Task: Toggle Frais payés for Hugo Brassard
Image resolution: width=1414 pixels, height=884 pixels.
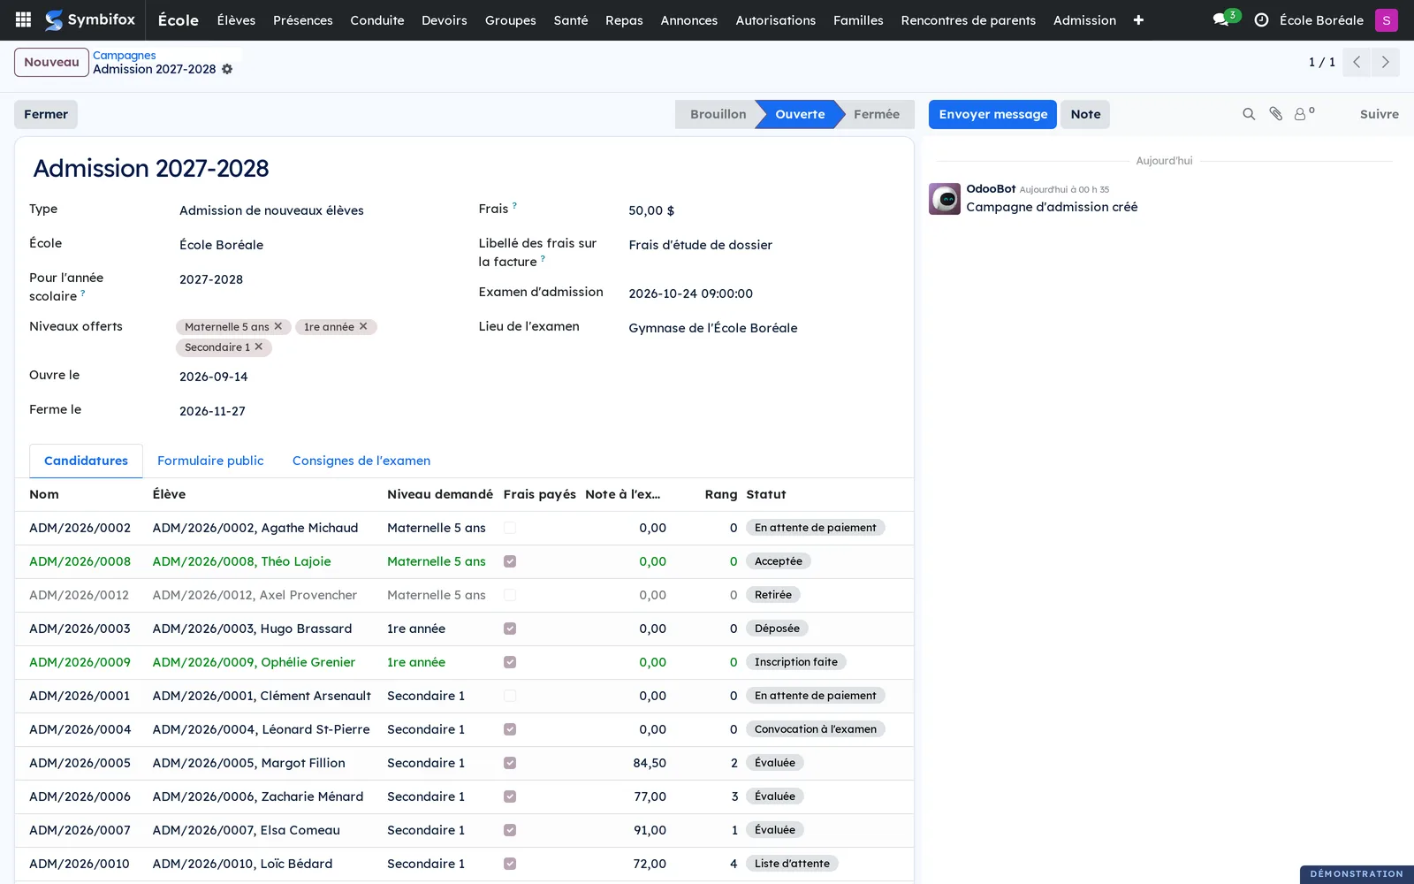Action: [510, 629]
